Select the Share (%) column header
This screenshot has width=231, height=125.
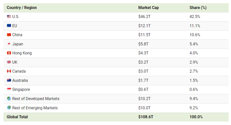(198, 8)
